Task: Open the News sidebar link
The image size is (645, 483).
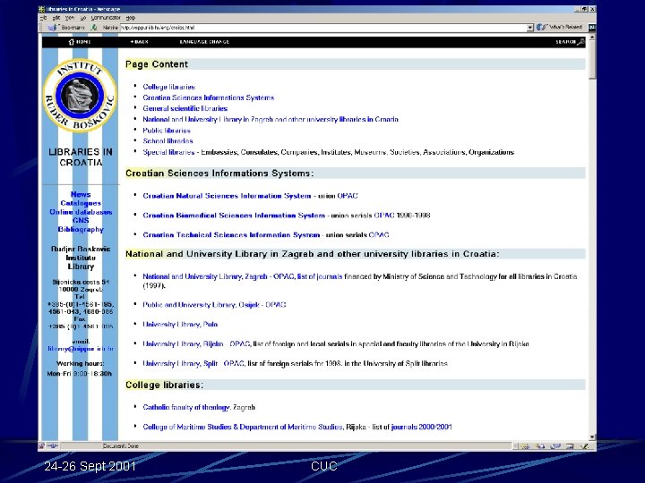Action: [81, 194]
